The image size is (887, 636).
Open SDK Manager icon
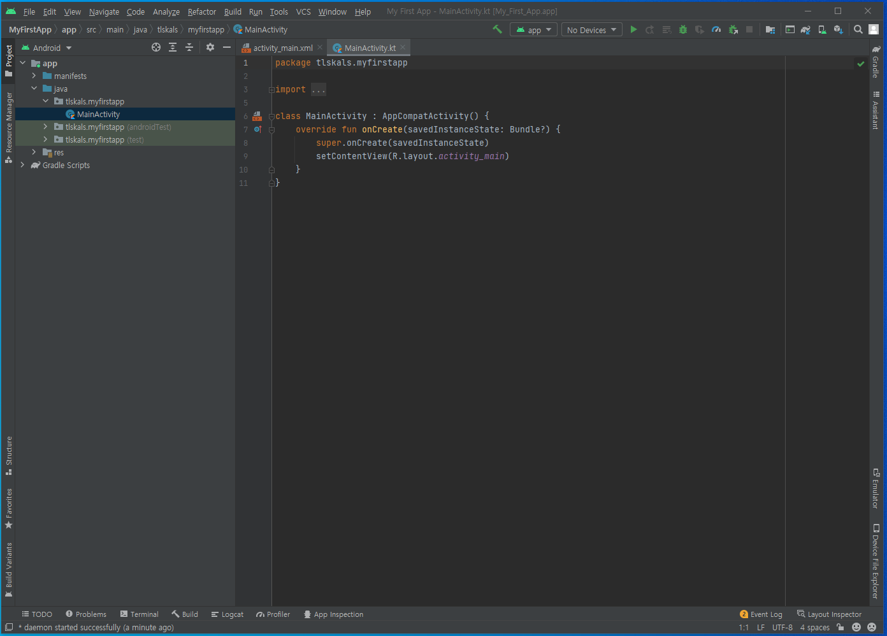point(839,29)
